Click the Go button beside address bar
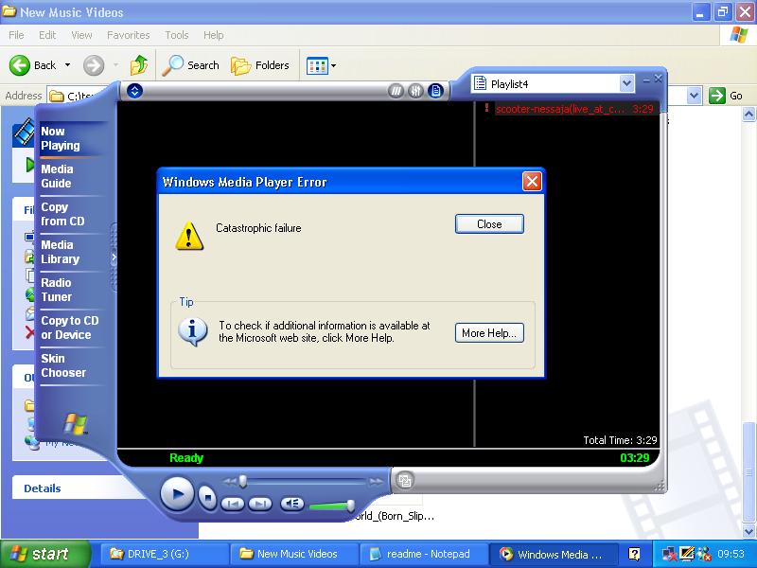Viewport: 757px width, 568px height. click(x=726, y=96)
